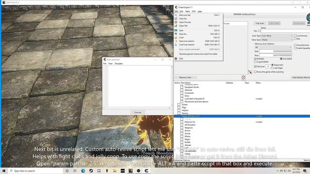The width and height of the screenshot is (310, 174).
Task: Click the Cheat Engine icon on the taskbar
Action: (146, 171)
